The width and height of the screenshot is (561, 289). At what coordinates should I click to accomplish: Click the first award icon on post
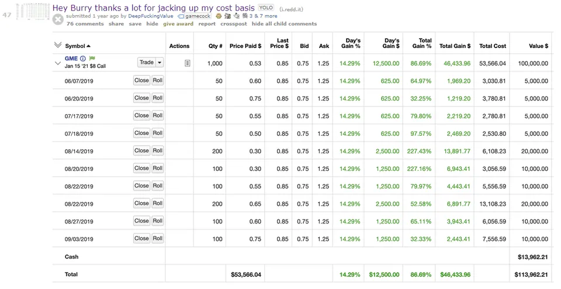219,16
